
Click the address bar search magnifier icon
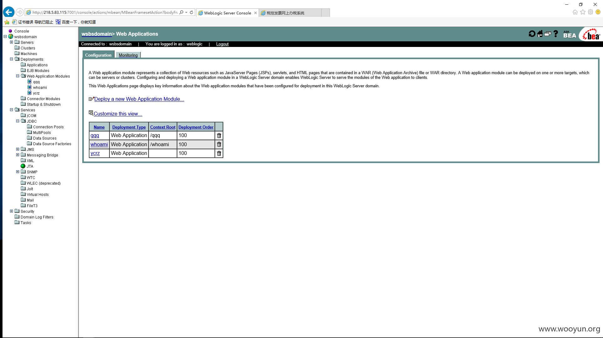[x=181, y=12]
